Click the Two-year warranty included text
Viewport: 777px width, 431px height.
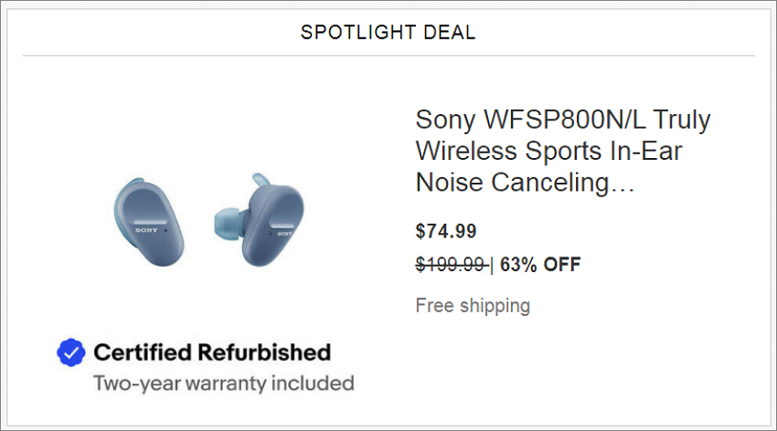(x=224, y=384)
